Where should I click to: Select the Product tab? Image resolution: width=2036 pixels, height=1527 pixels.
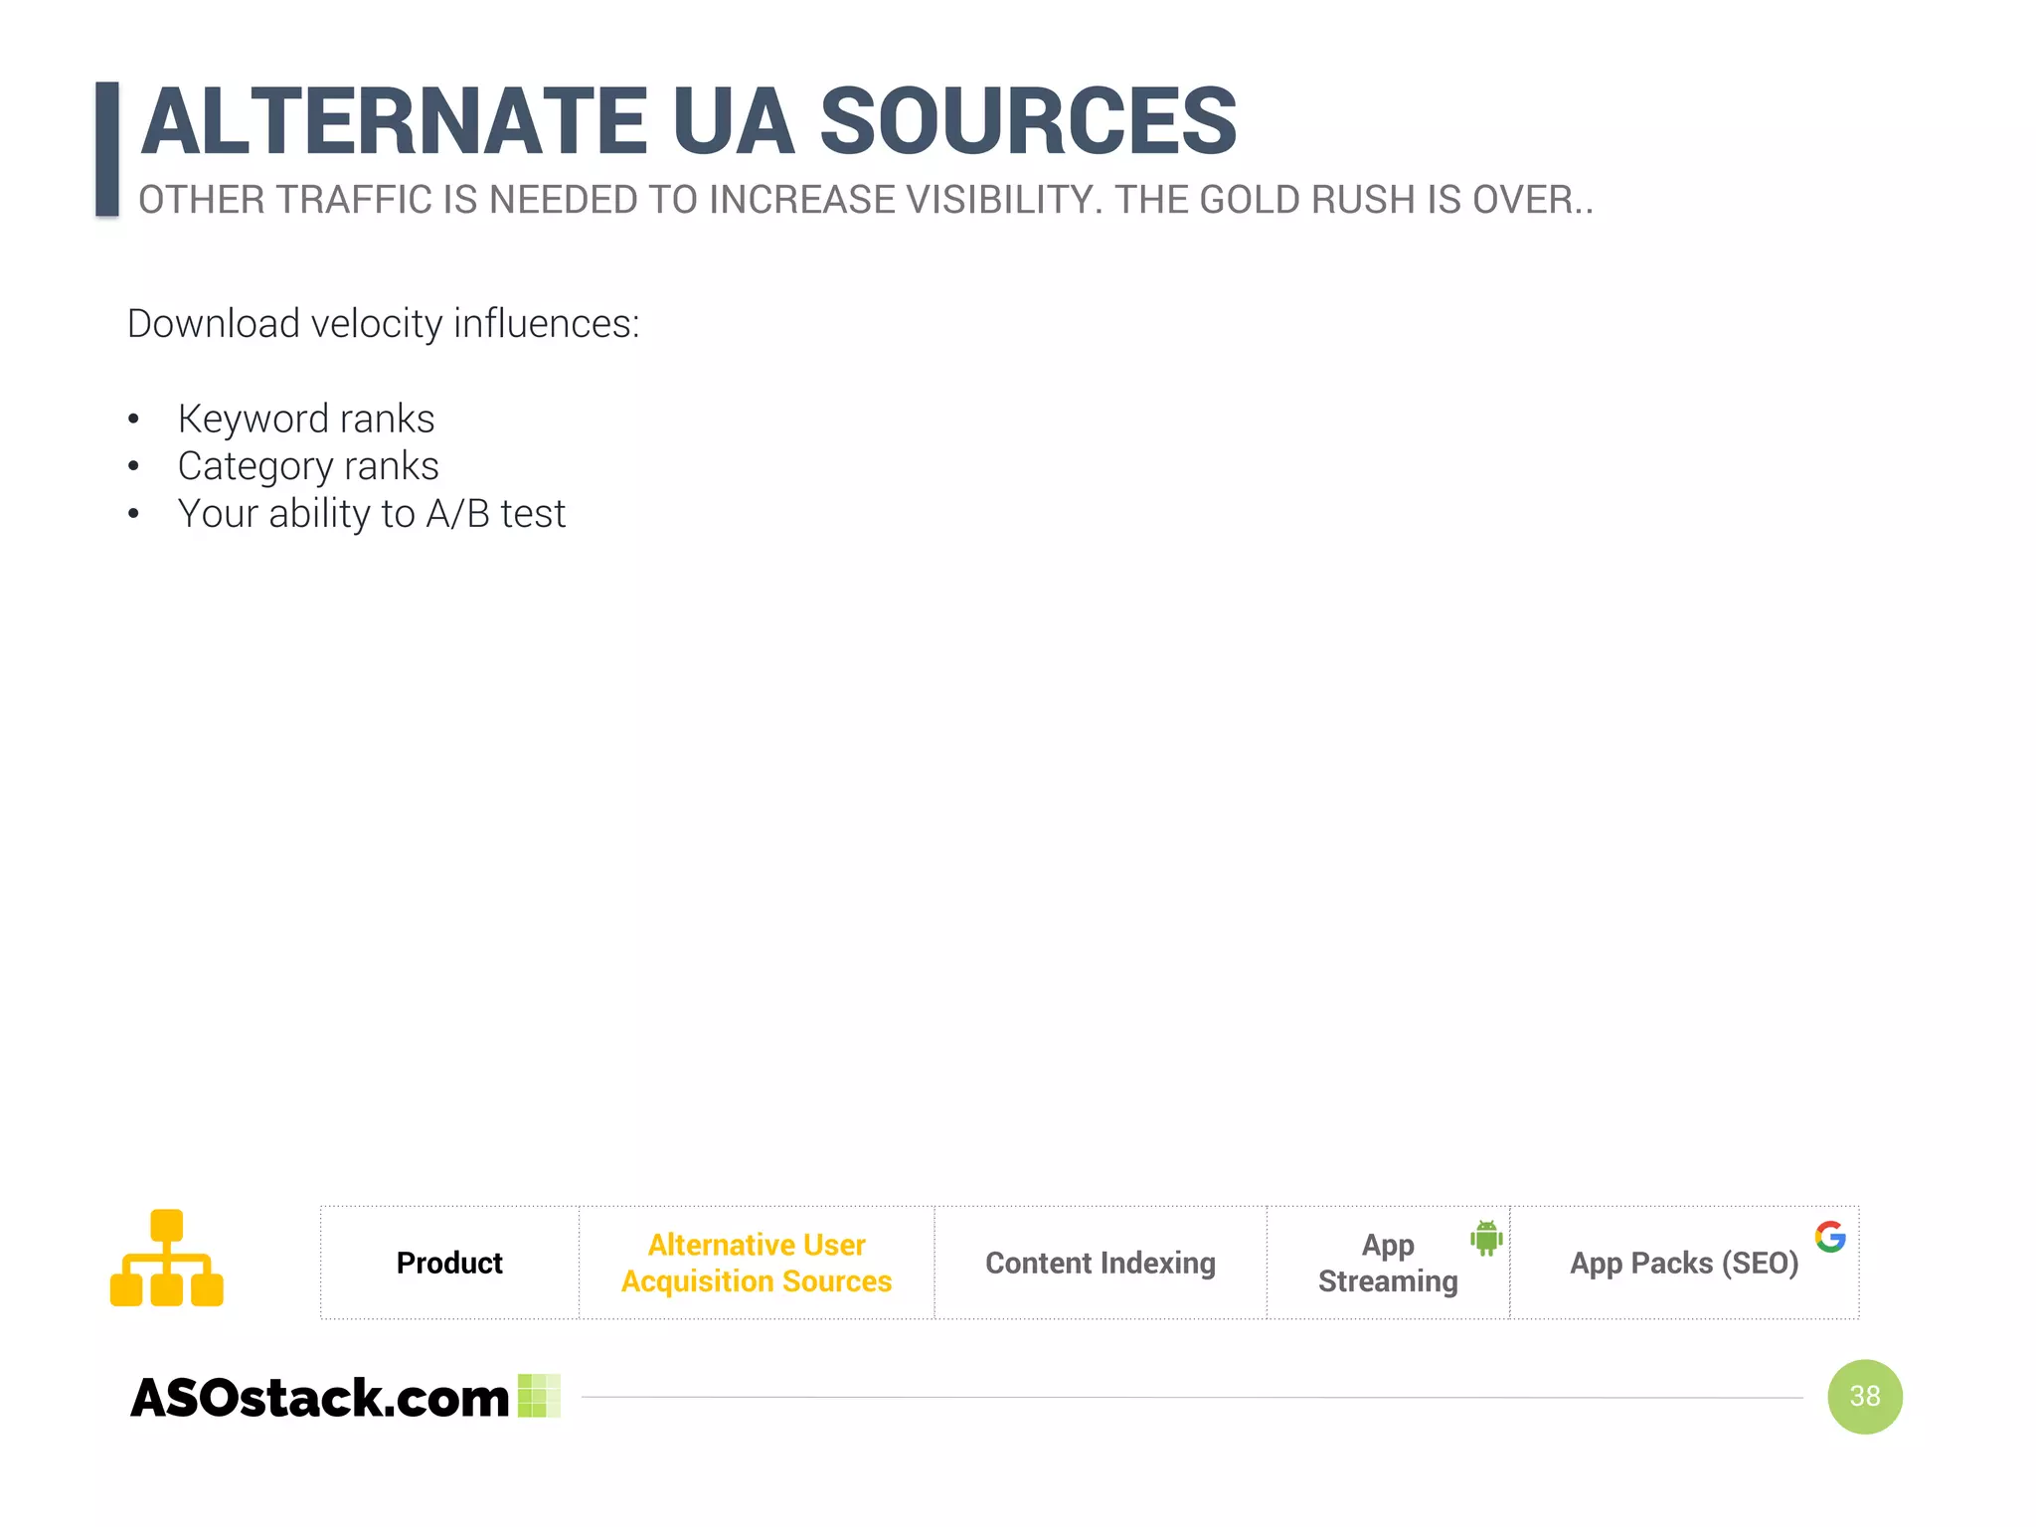[449, 1263]
